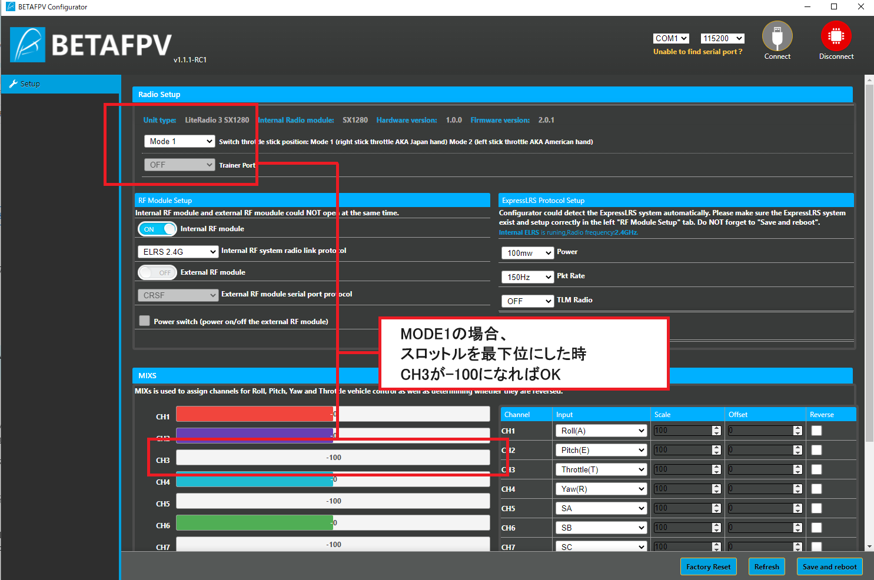Click the BETAFPV Configurator title bar icon
This screenshot has height=580, width=874.
point(10,7)
